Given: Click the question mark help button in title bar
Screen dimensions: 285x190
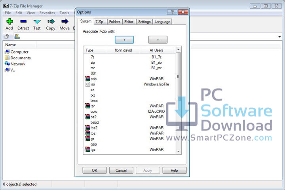Looking at the screenshot, I should click(x=172, y=12).
